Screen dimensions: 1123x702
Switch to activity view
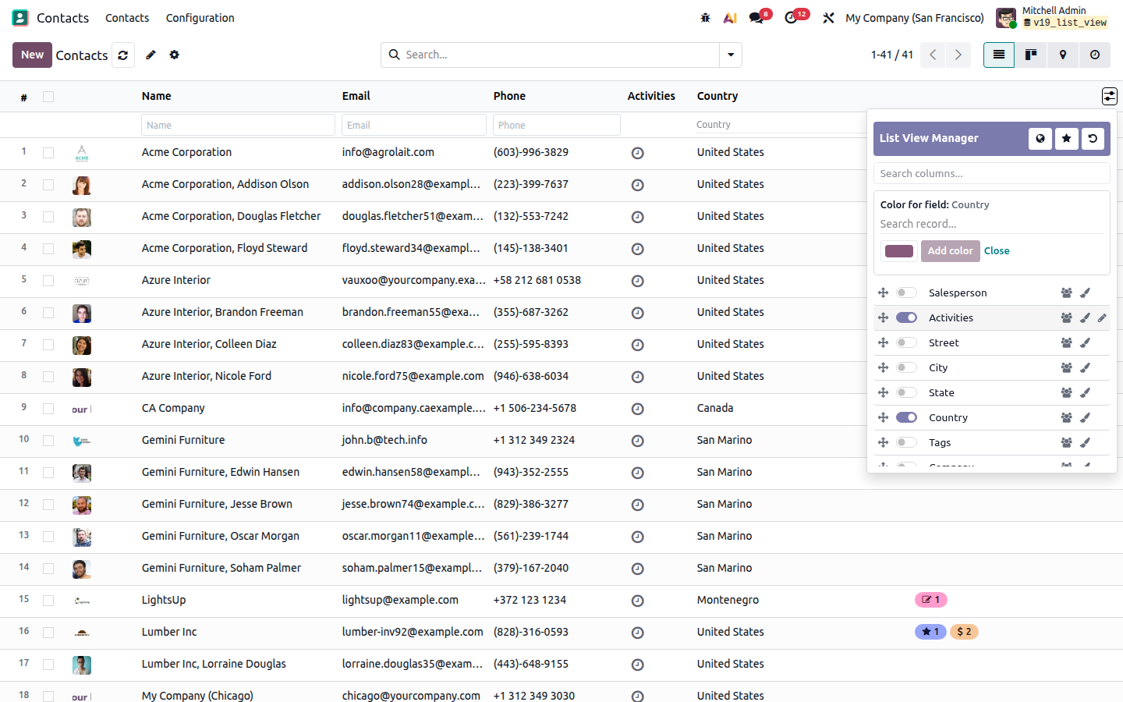tap(1095, 55)
